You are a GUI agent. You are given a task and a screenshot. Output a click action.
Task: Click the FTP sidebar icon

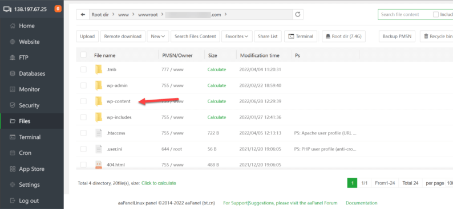13,58
